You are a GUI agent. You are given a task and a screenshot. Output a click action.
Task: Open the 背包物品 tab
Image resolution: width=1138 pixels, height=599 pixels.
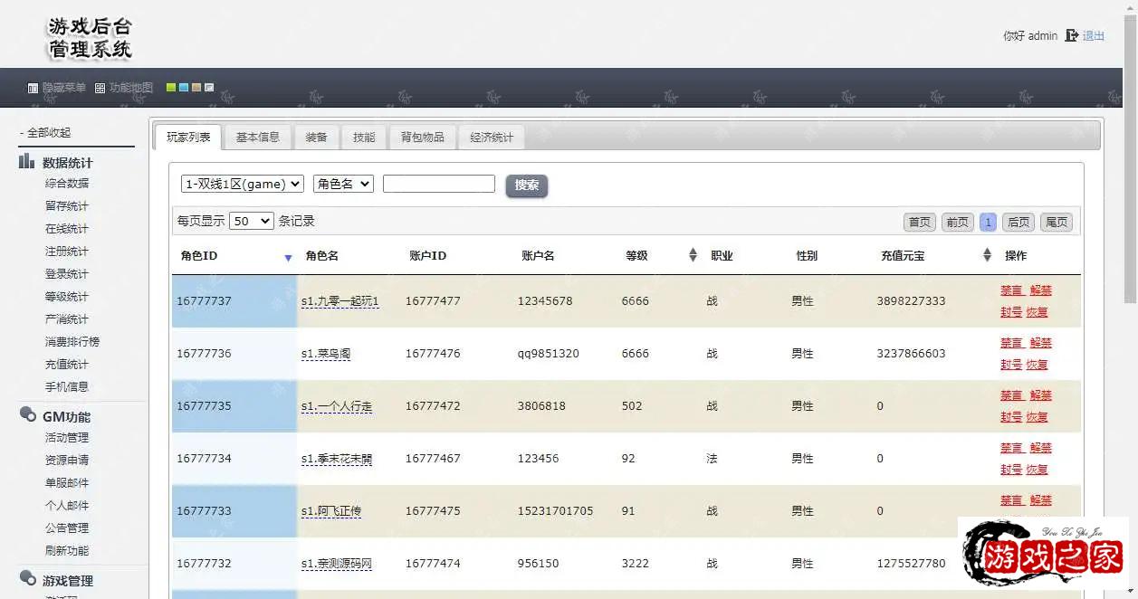pos(422,138)
